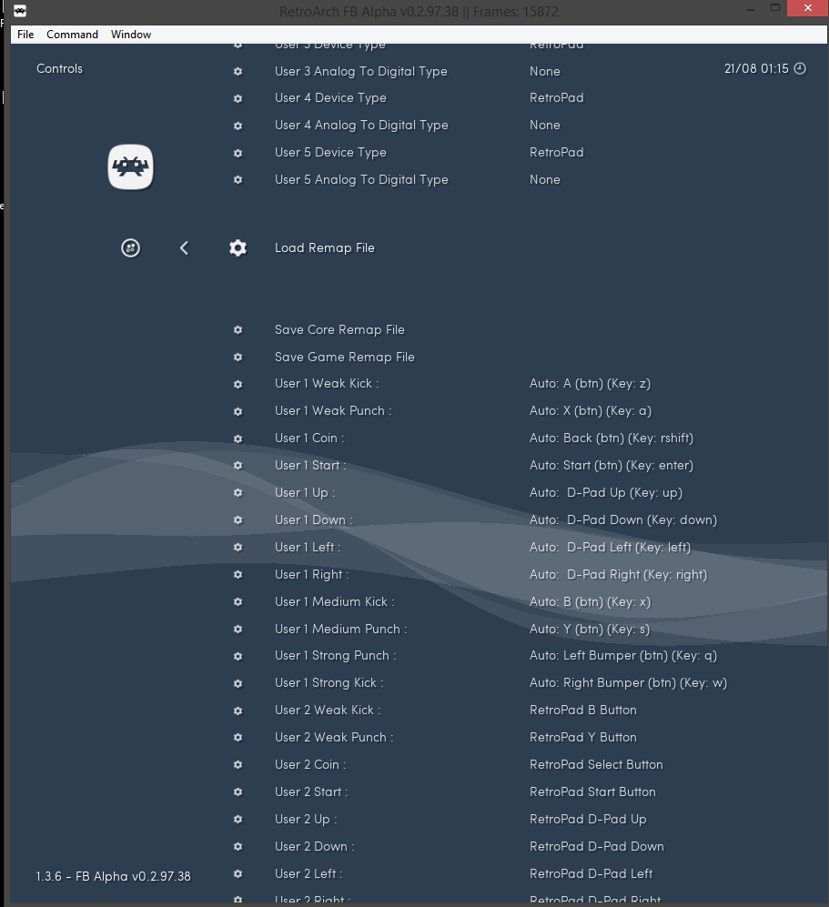The width and height of the screenshot is (829, 907).
Task: Select the User 1 Coin mapping label
Action: (x=309, y=438)
